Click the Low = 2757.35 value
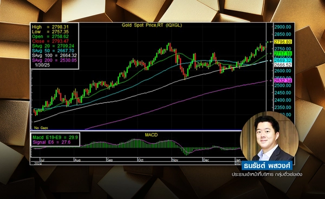The height and width of the screenshot is (199, 325). [50, 32]
